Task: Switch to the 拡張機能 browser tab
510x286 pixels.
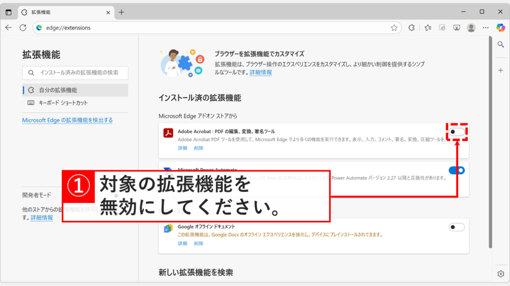Action: [x=65, y=13]
